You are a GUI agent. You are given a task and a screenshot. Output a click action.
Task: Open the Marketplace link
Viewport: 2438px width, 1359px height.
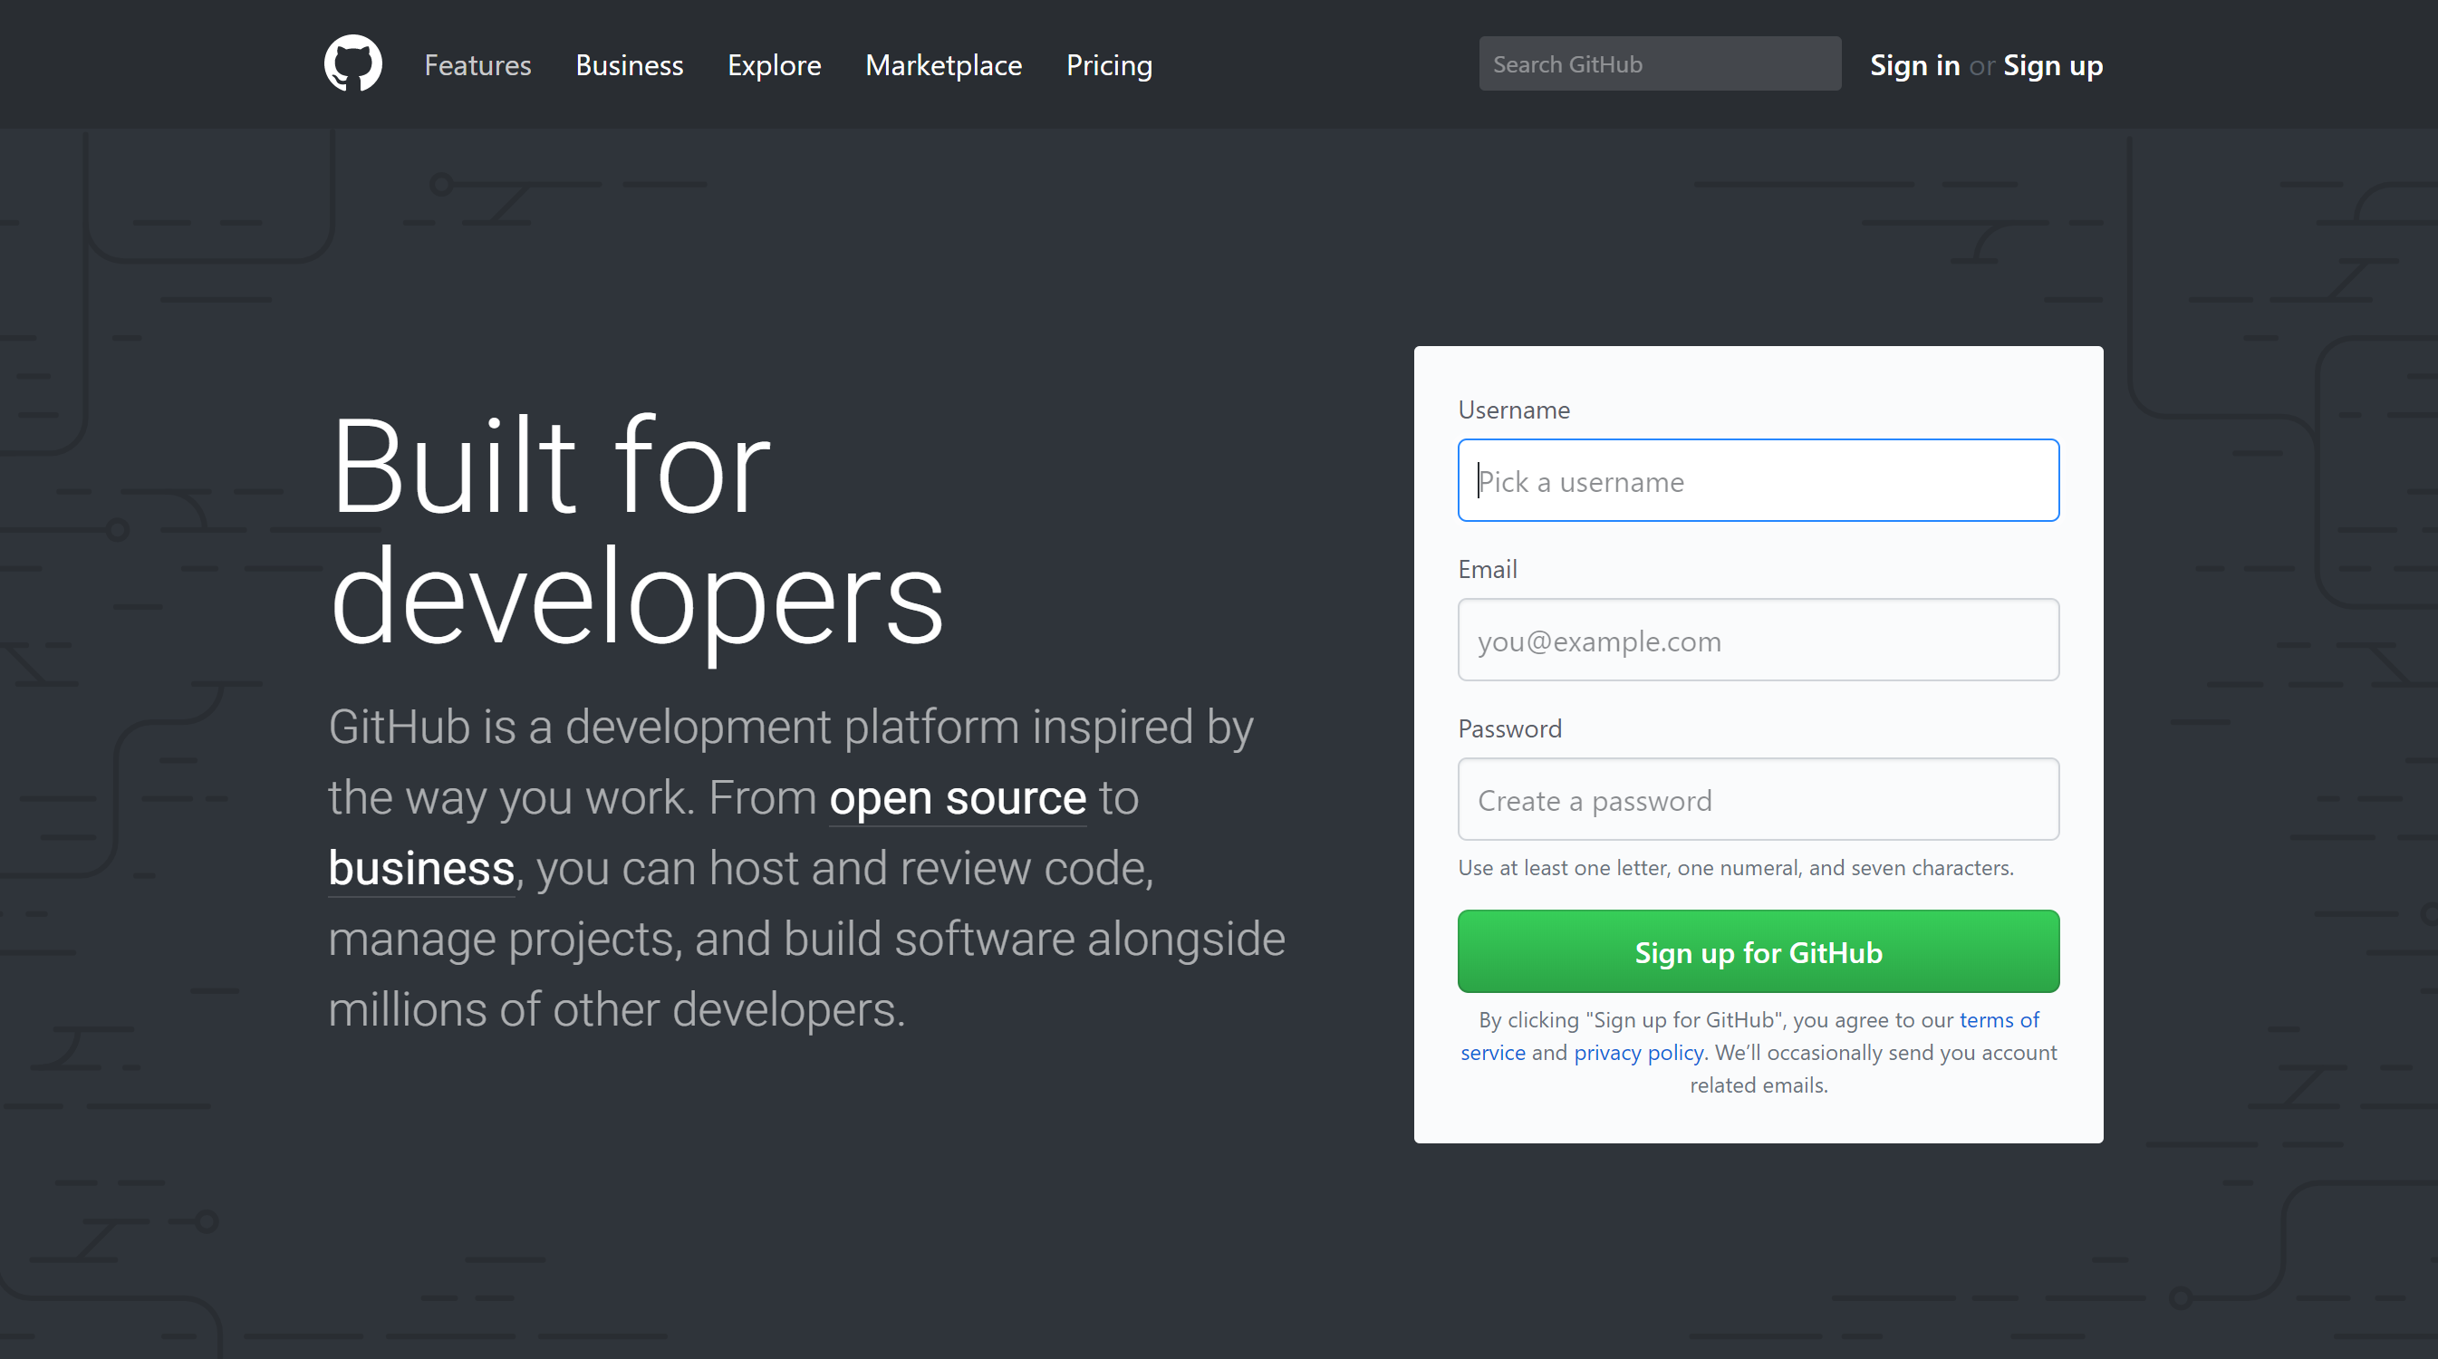click(944, 64)
